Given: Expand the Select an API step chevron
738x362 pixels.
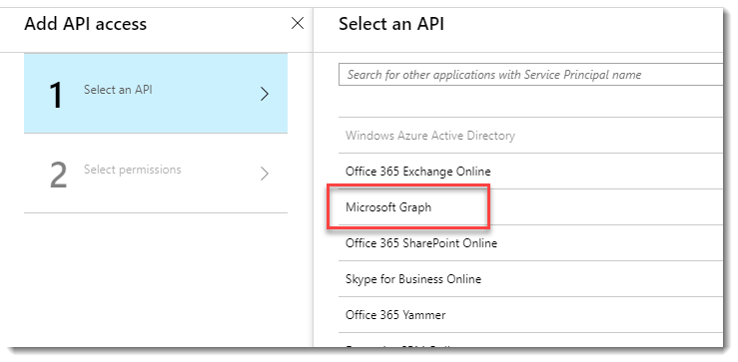Looking at the screenshot, I should click(265, 94).
